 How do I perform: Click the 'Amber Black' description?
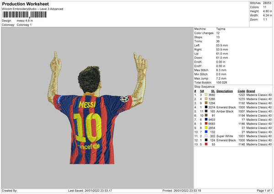pos(225,111)
